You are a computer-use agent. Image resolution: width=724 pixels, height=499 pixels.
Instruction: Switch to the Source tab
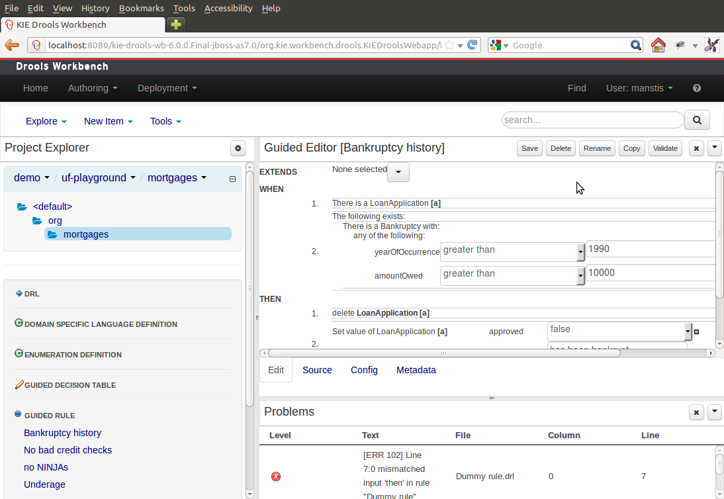tap(317, 370)
